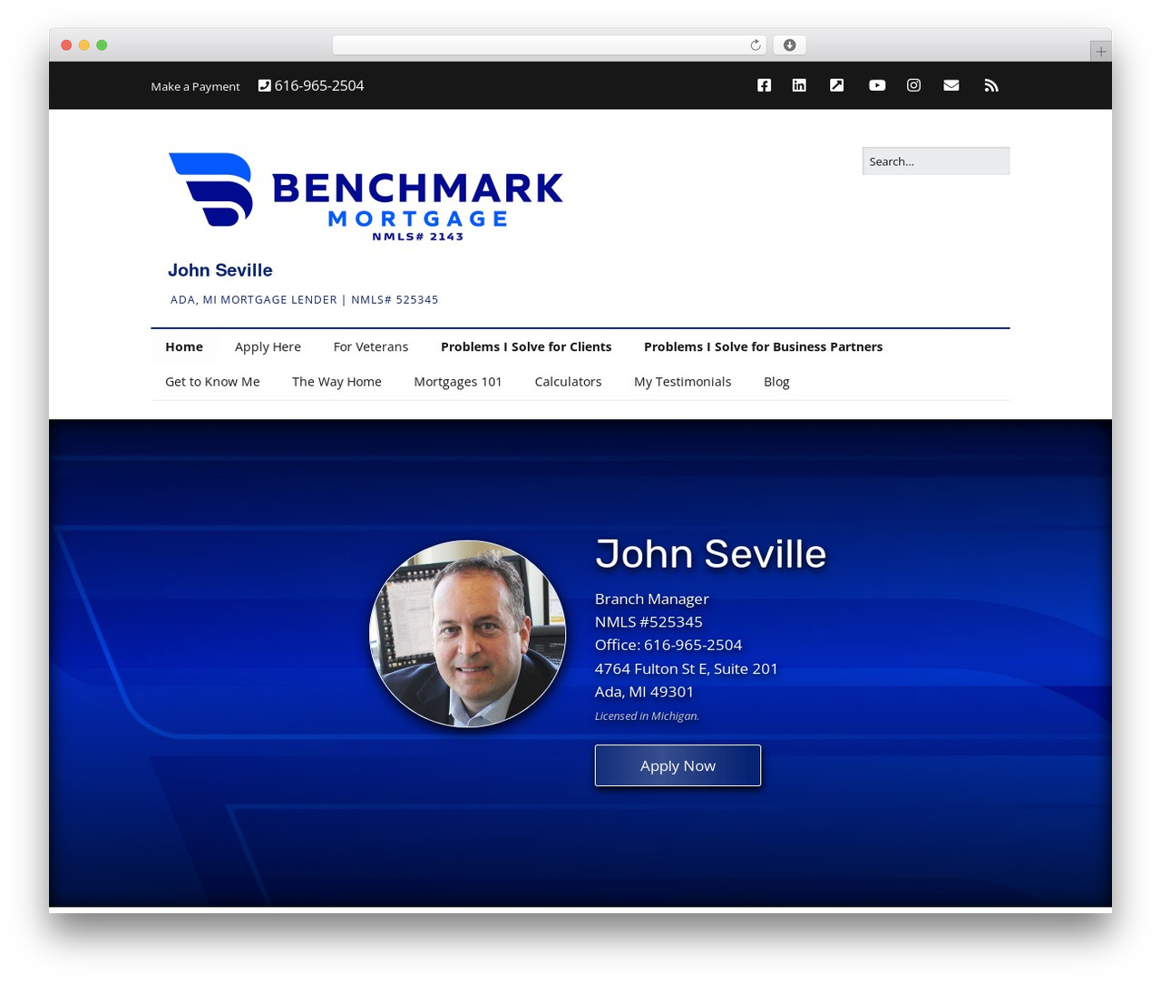Open the YouTube channel icon
This screenshot has height=983, width=1161.
[x=877, y=85]
